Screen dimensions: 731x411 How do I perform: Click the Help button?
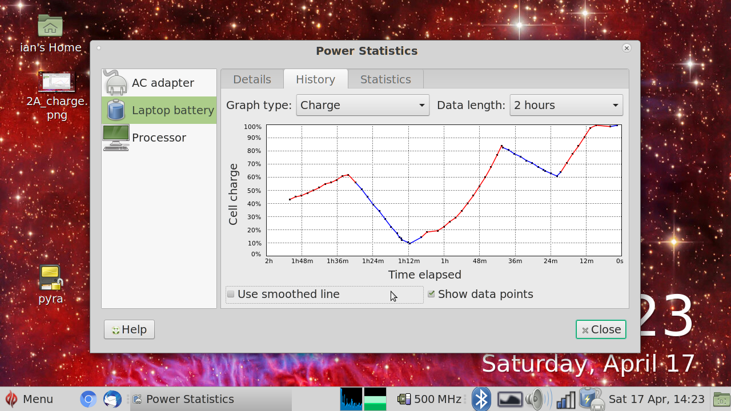coord(129,329)
